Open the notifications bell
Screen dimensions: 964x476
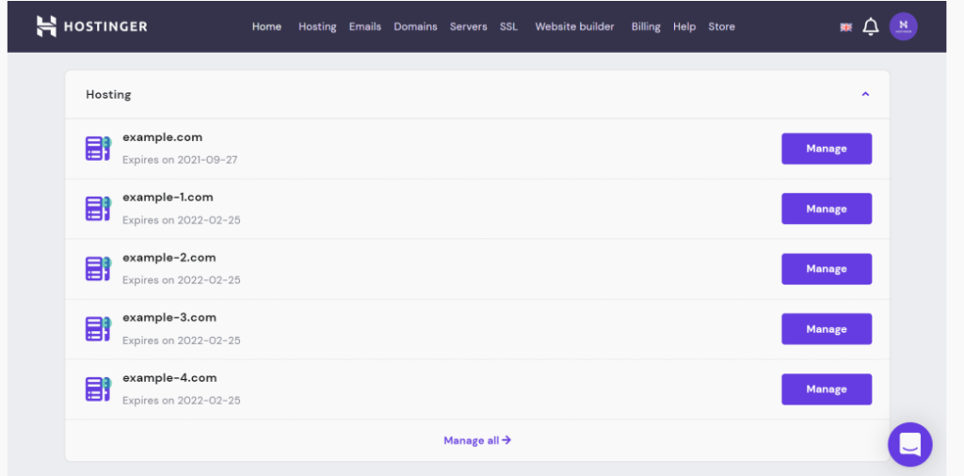tap(871, 27)
